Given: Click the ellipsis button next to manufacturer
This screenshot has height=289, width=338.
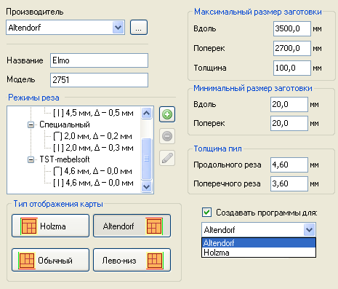Looking at the screenshot, I should click(139, 28).
